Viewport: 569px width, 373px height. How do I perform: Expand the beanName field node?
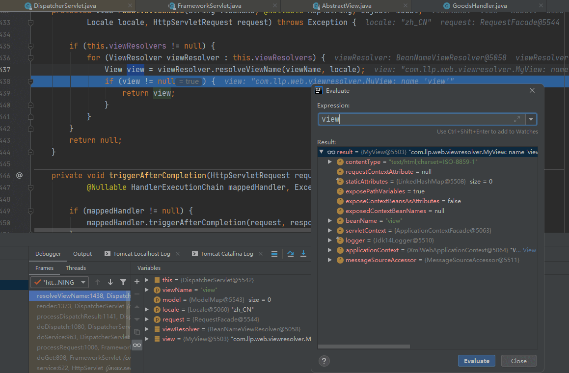point(329,220)
